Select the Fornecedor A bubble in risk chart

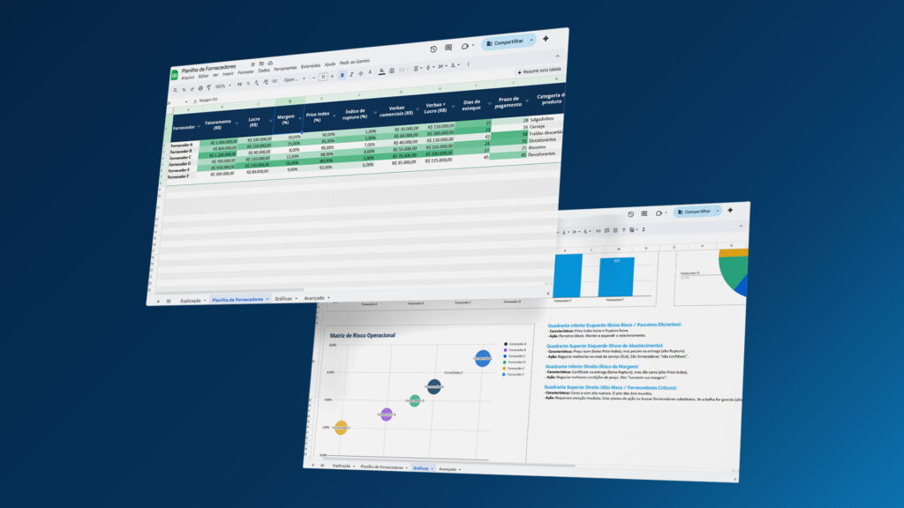pos(433,387)
